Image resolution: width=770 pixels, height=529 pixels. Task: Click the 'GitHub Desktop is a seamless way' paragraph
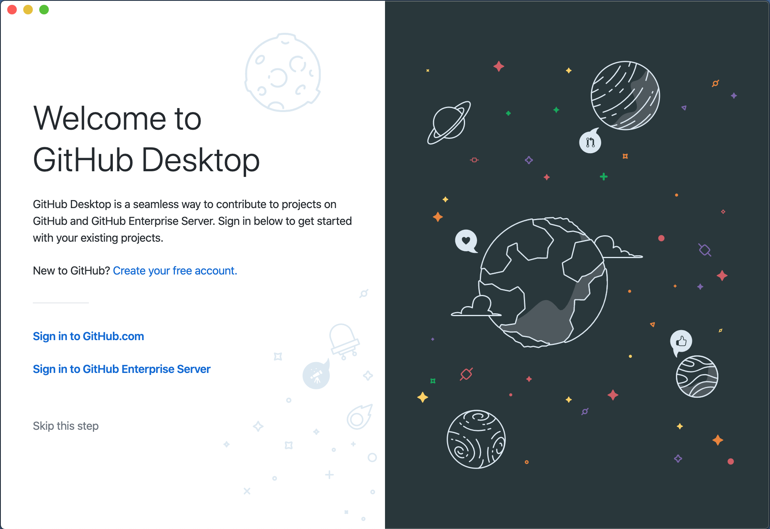[192, 221]
